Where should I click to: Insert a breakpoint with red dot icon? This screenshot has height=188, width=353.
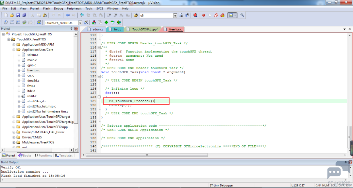[x=204, y=15]
